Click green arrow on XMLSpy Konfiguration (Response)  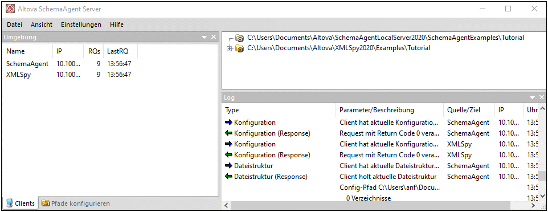[228, 155]
